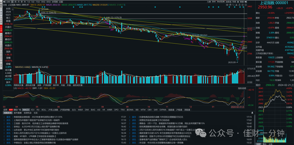This screenshot has width=294, height=145.
Task: Select the scissors cut tool icon
Action: point(237,5)
